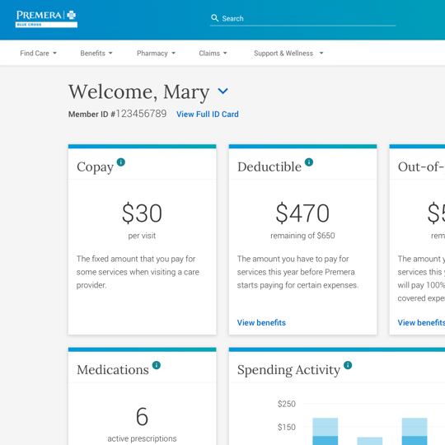This screenshot has height=445, width=445.
Task: Click the '6' active prescriptions number
Action: [x=142, y=416]
